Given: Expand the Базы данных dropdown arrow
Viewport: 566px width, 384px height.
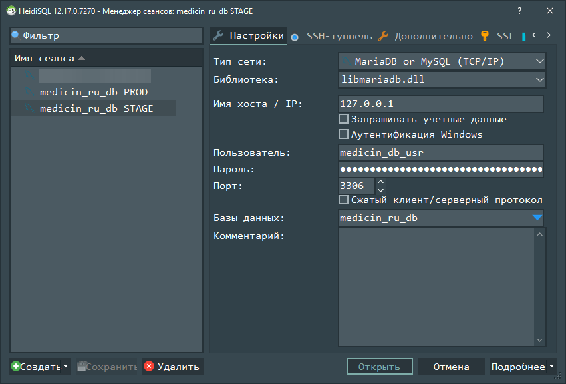Looking at the screenshot, I should tap(537, 218).
